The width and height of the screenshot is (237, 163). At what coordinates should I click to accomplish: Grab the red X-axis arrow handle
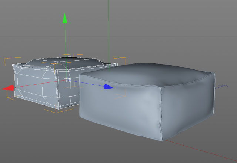[x=8, y=88]
